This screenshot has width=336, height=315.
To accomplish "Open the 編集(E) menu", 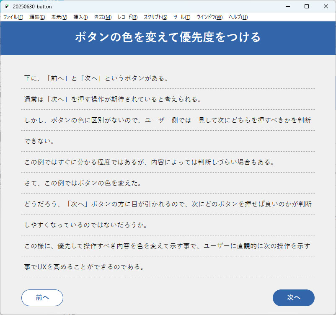I will [37, 17].
